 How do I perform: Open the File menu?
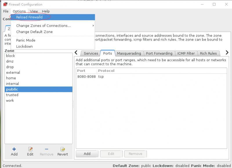coord(6,11)
